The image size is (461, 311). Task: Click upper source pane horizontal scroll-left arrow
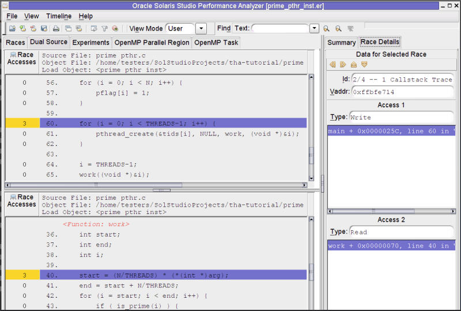point(8,185)
